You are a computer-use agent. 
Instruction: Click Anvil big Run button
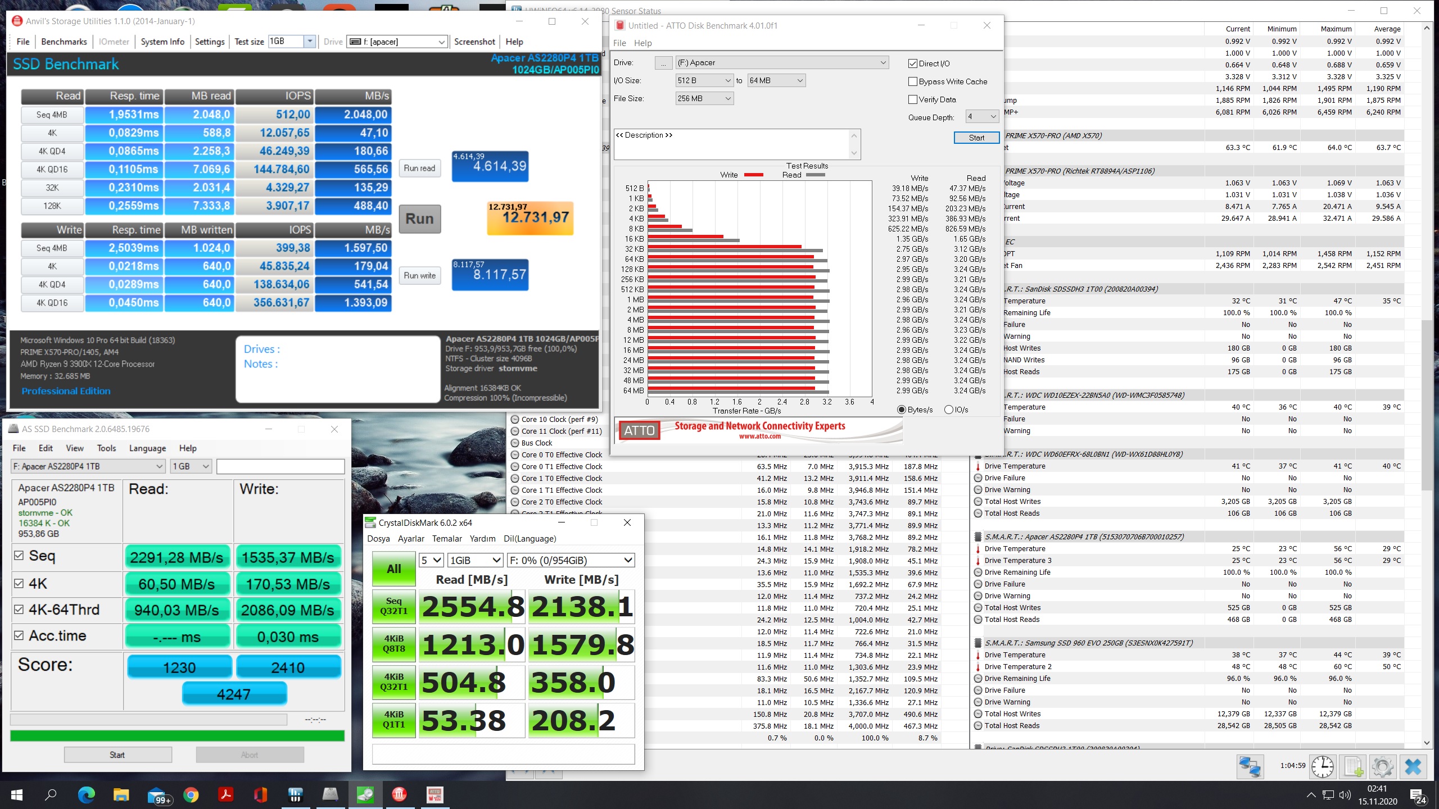point(419,219)
